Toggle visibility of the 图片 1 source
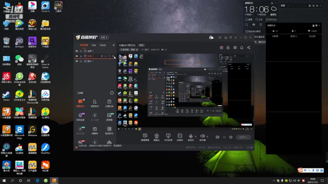Image resolution: width=328 pixels, height=184 pixels. point(77,61)
